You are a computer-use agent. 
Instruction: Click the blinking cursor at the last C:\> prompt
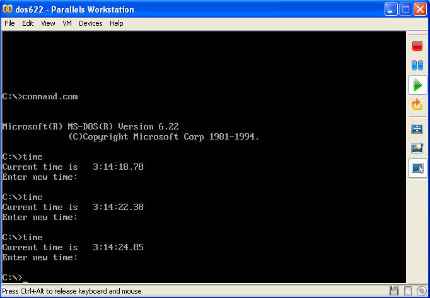(25, 281)
